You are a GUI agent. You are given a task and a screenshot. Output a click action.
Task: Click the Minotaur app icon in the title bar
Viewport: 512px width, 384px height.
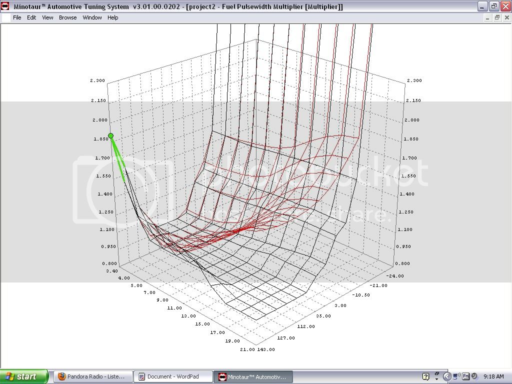click(x=5, y=6)
